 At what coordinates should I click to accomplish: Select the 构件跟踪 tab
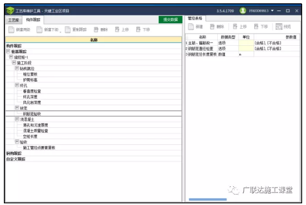point(33,20)
